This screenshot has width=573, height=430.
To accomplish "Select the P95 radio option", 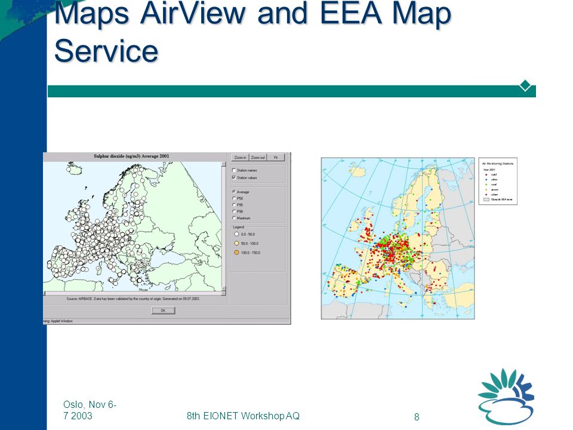I will pyautogui.click(x=234, y=205).
